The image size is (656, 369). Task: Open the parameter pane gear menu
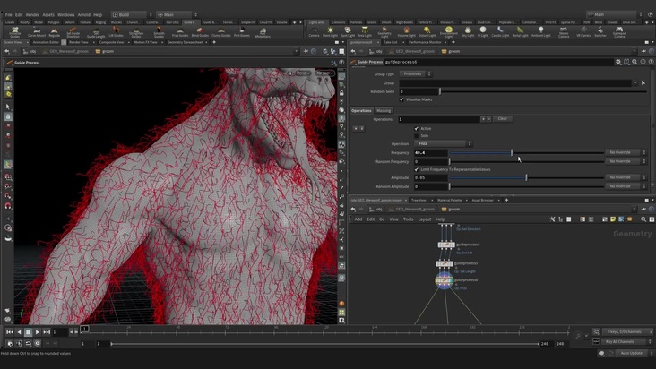617,62
